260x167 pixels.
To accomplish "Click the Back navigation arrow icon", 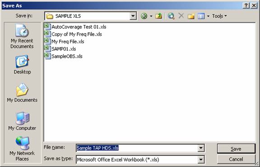I will point(144,16).
